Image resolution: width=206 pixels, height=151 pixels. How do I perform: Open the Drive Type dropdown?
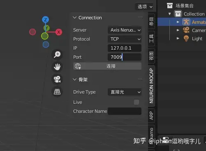coord(125,92)
